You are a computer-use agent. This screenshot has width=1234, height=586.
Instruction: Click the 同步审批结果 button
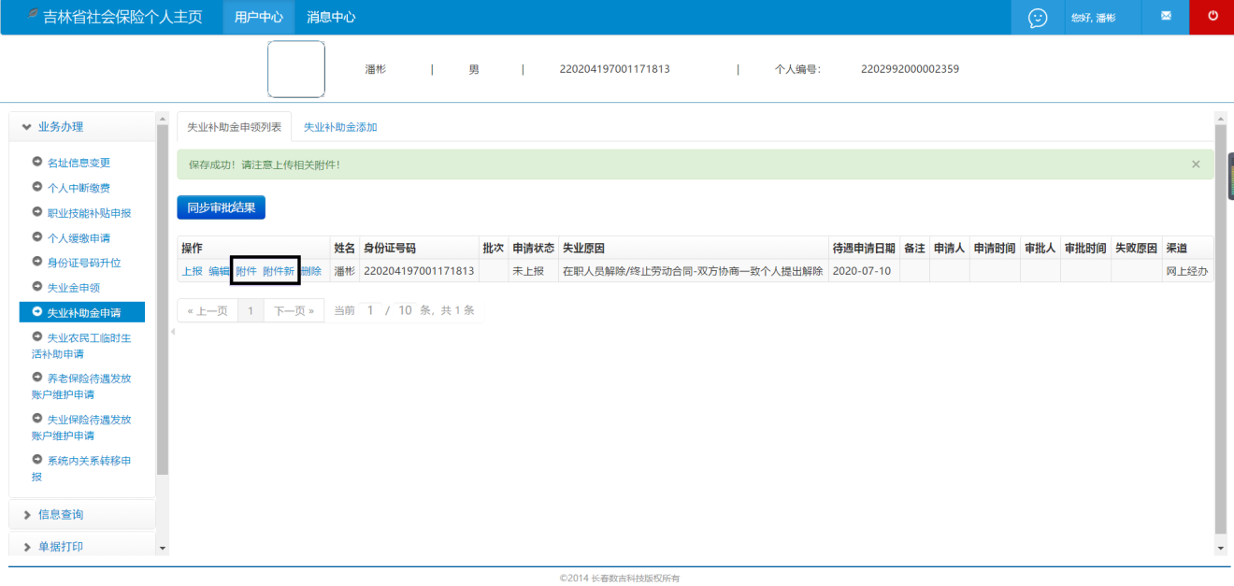(222, 207)
